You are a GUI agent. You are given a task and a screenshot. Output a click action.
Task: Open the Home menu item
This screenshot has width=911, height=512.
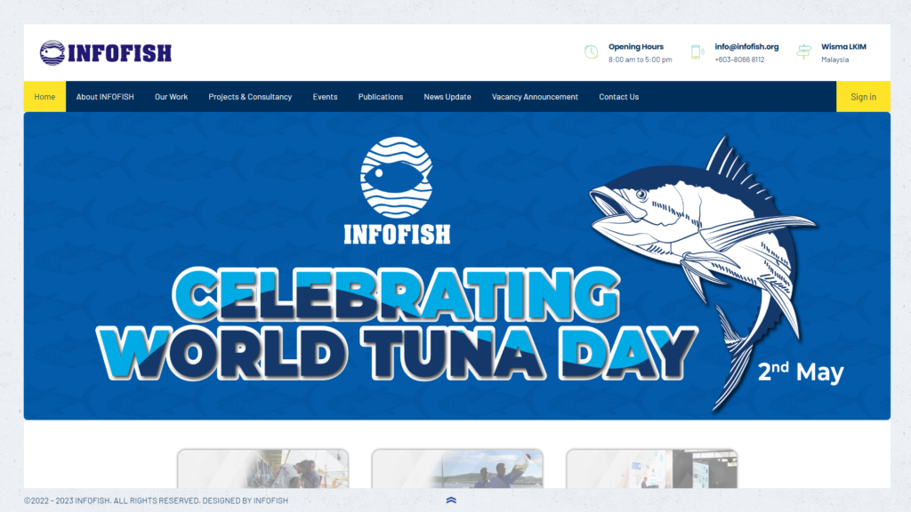click(44, 97)
